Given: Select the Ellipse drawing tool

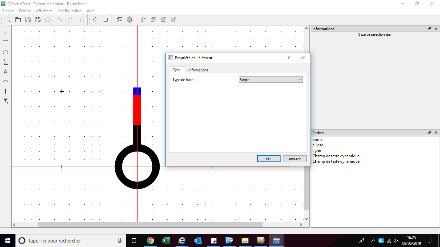Looking at the screenshot, I should (5, 52).
